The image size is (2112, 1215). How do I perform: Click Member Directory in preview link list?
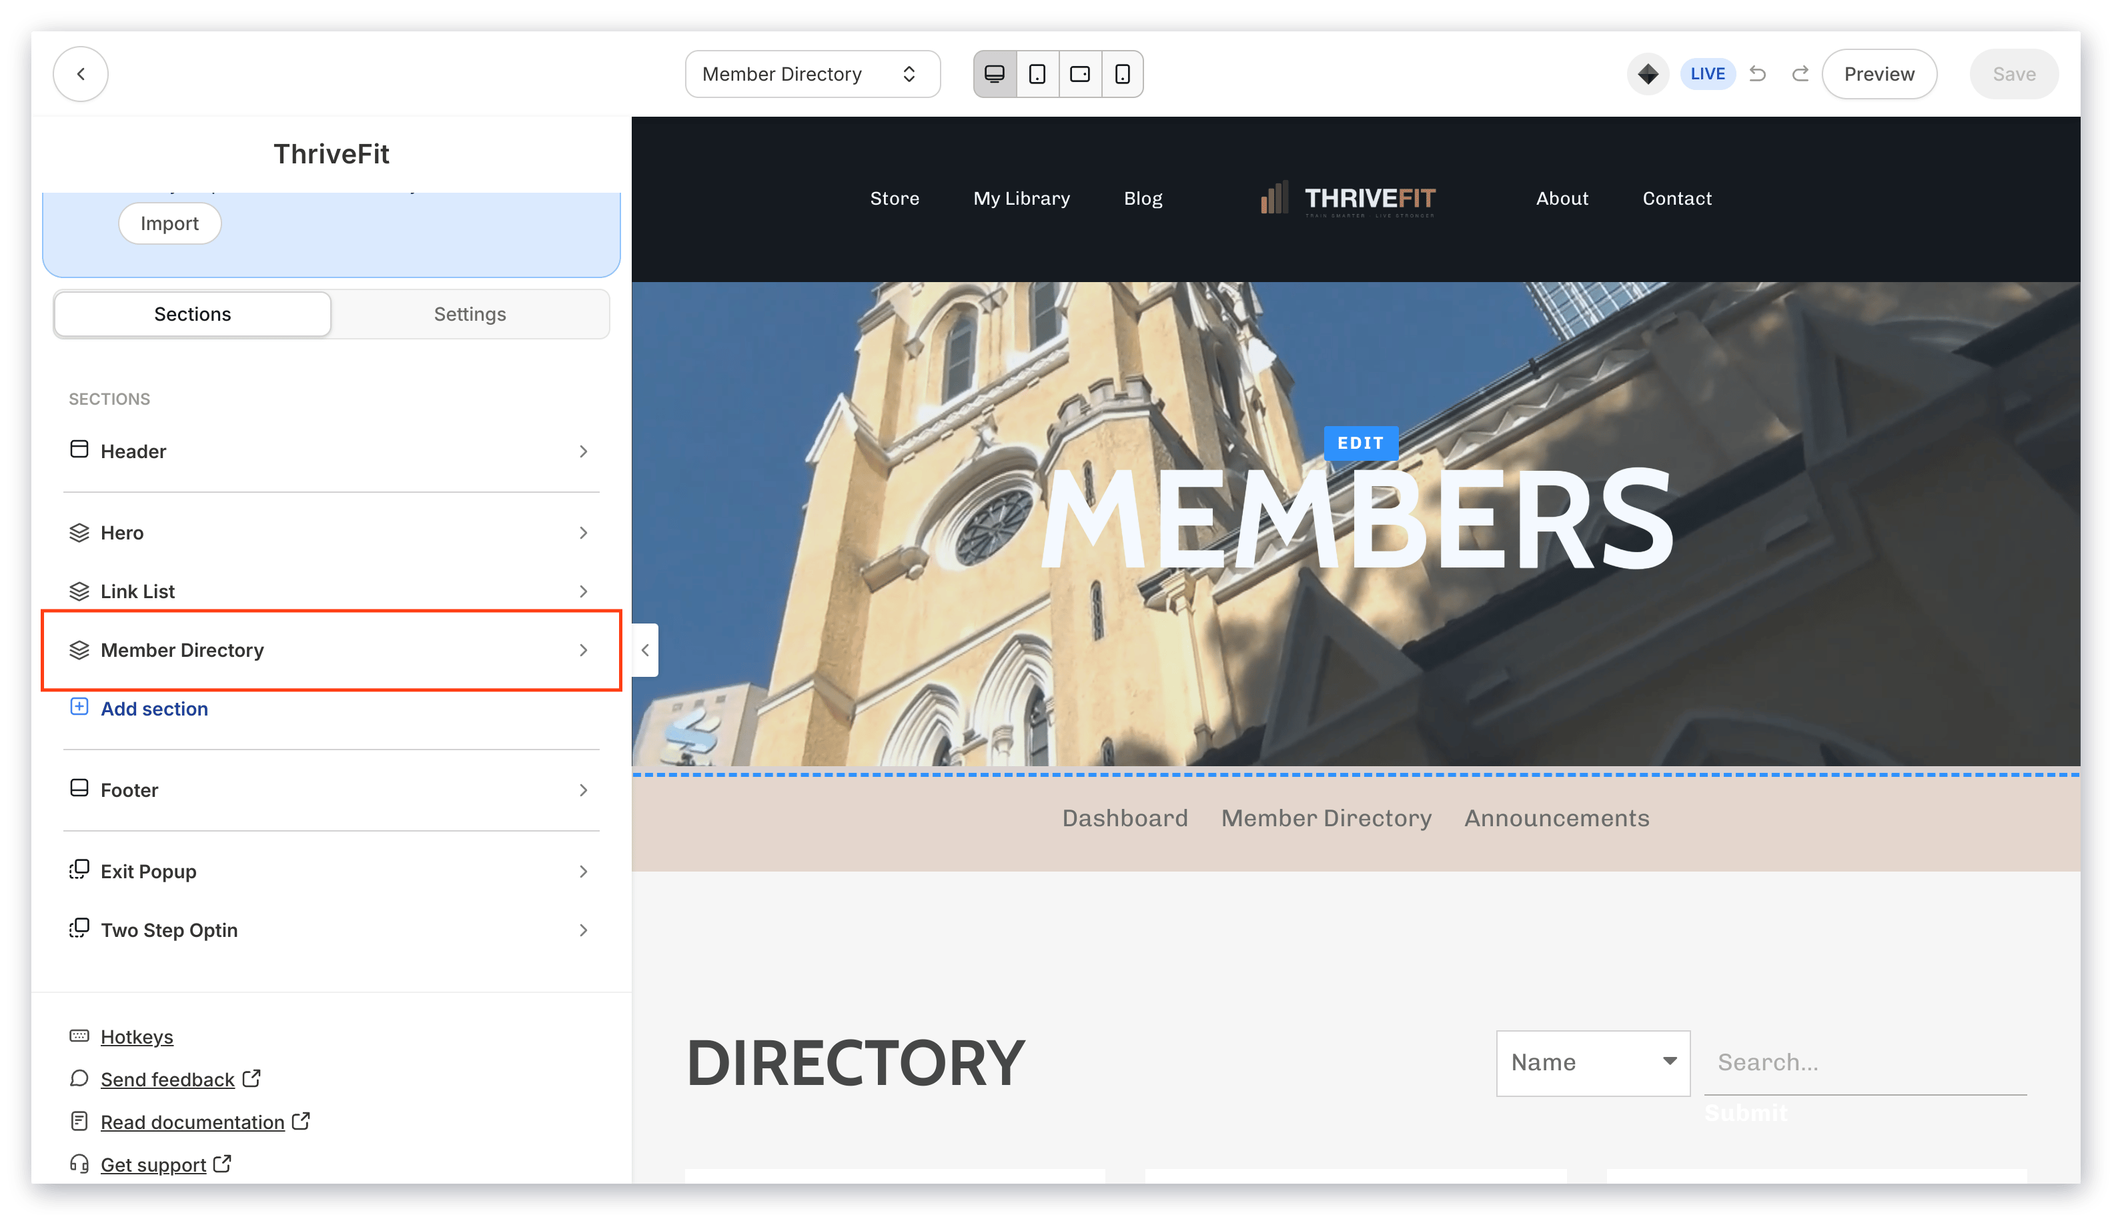[1326, 818]
